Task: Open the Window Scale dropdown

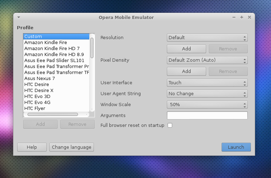Action: (207, 105)
